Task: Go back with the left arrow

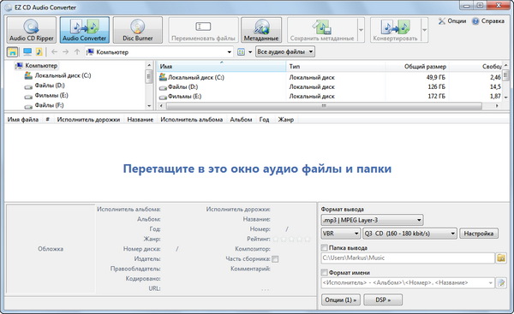Action: [x=55, y=51]
